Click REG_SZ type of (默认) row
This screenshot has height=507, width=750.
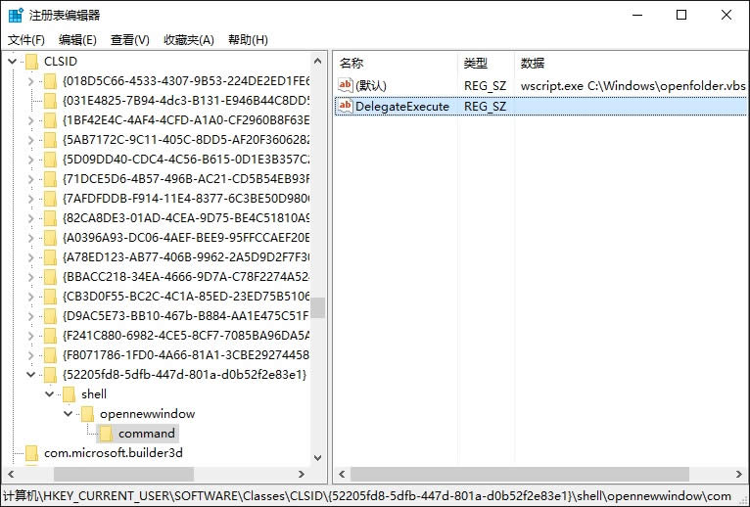click(x=485, y=85)
